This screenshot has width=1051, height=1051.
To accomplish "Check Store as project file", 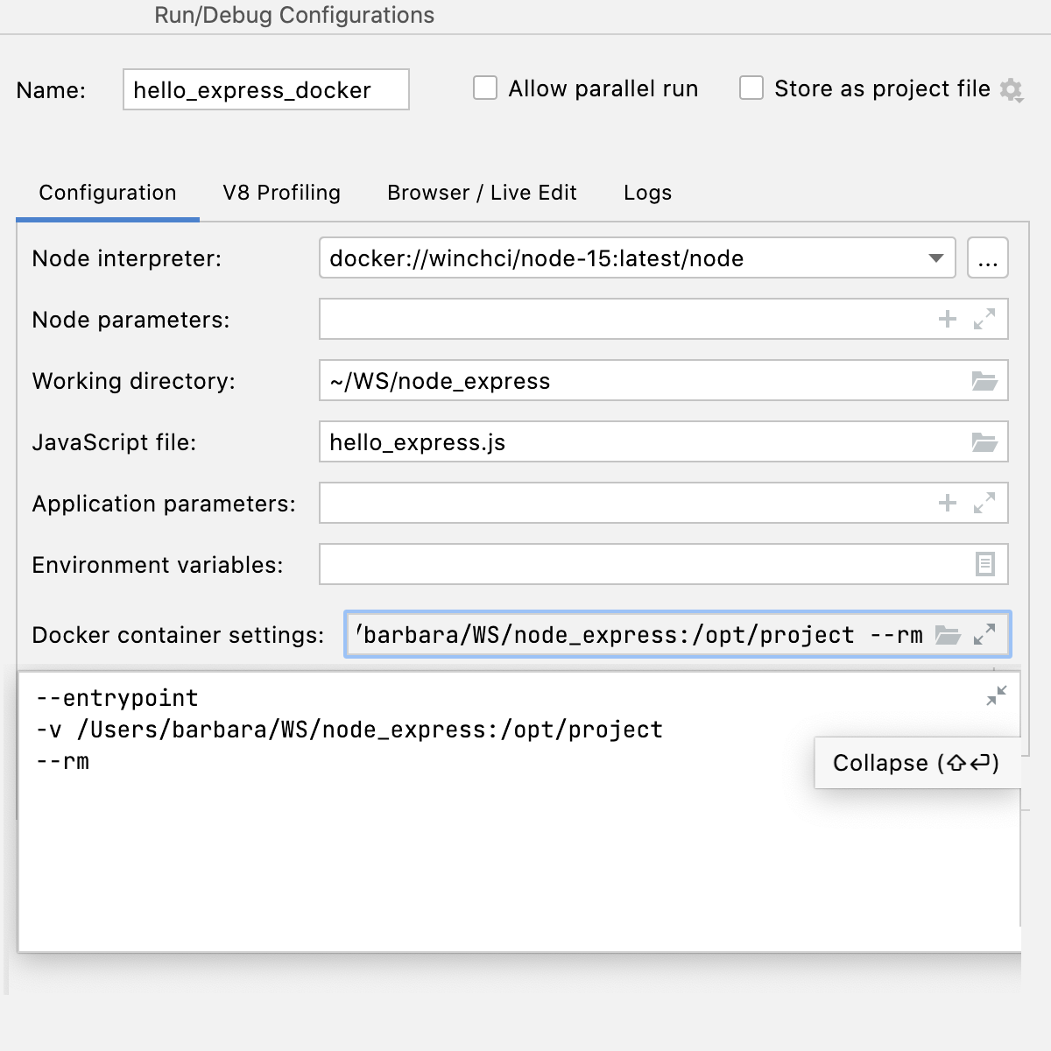I will point(751,88).
